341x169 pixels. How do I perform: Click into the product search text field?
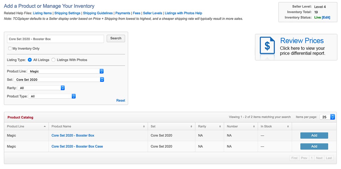click(55, 39)
